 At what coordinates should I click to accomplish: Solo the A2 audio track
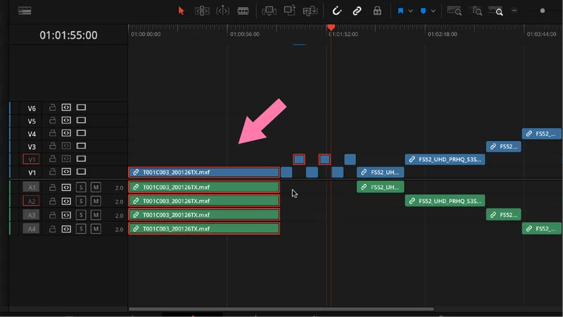(81, 201)
